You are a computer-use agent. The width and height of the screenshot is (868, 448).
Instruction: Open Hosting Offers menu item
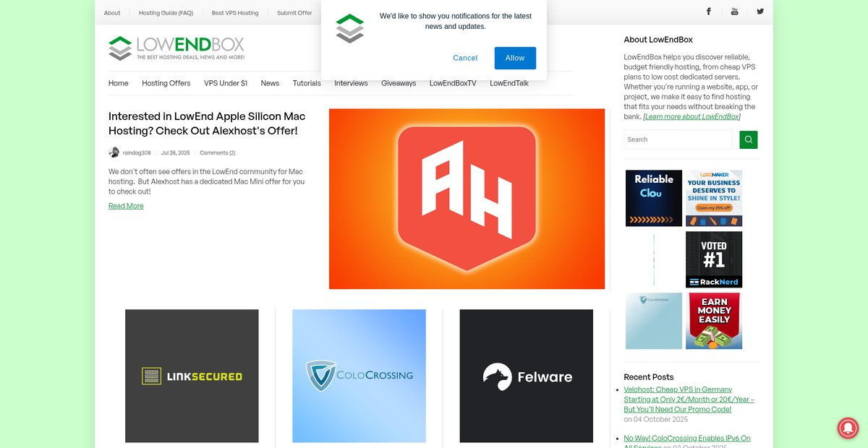pyautogui.click(x=166, y=83)
